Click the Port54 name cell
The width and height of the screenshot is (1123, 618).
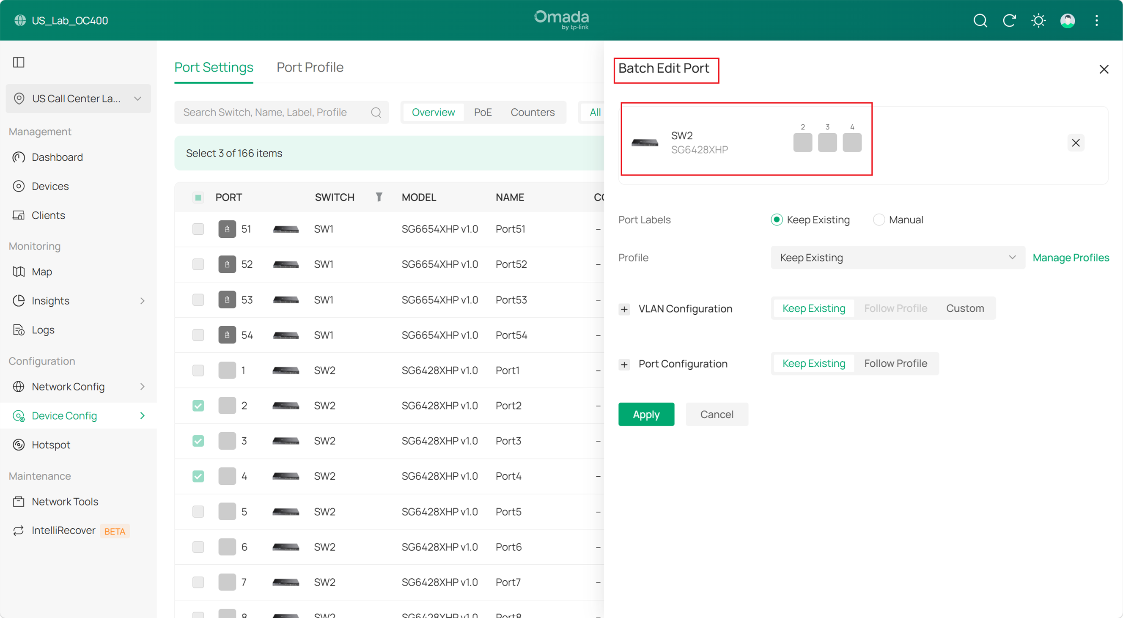pyautogui.click(x=511, y=335)
